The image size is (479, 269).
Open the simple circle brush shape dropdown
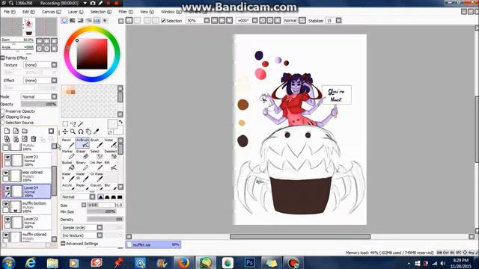point(100,227)
